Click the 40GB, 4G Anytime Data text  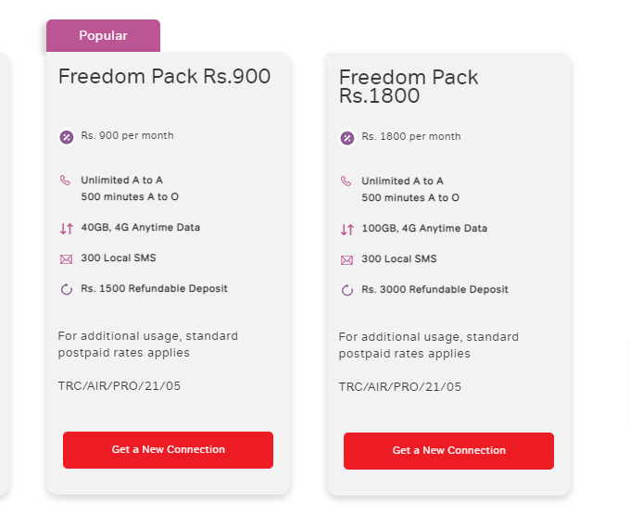(x=141, y=227)
